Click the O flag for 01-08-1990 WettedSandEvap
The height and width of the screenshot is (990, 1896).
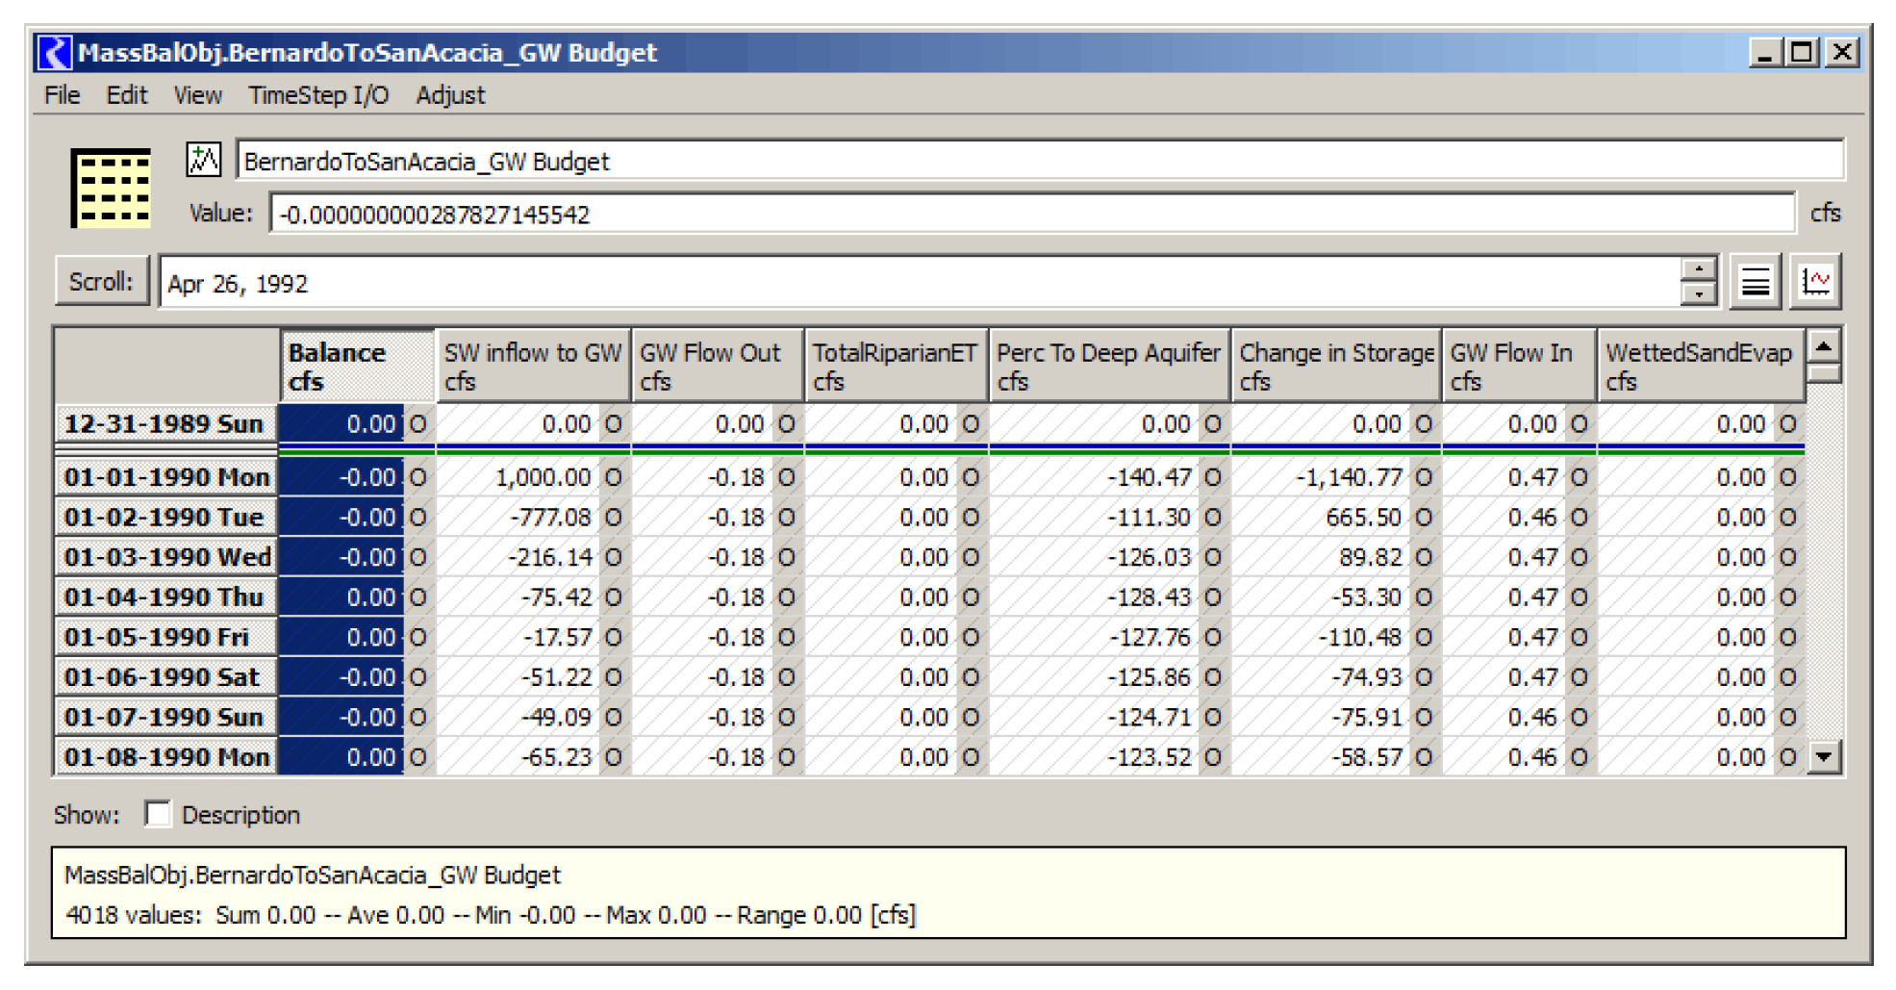point(1787,757)
